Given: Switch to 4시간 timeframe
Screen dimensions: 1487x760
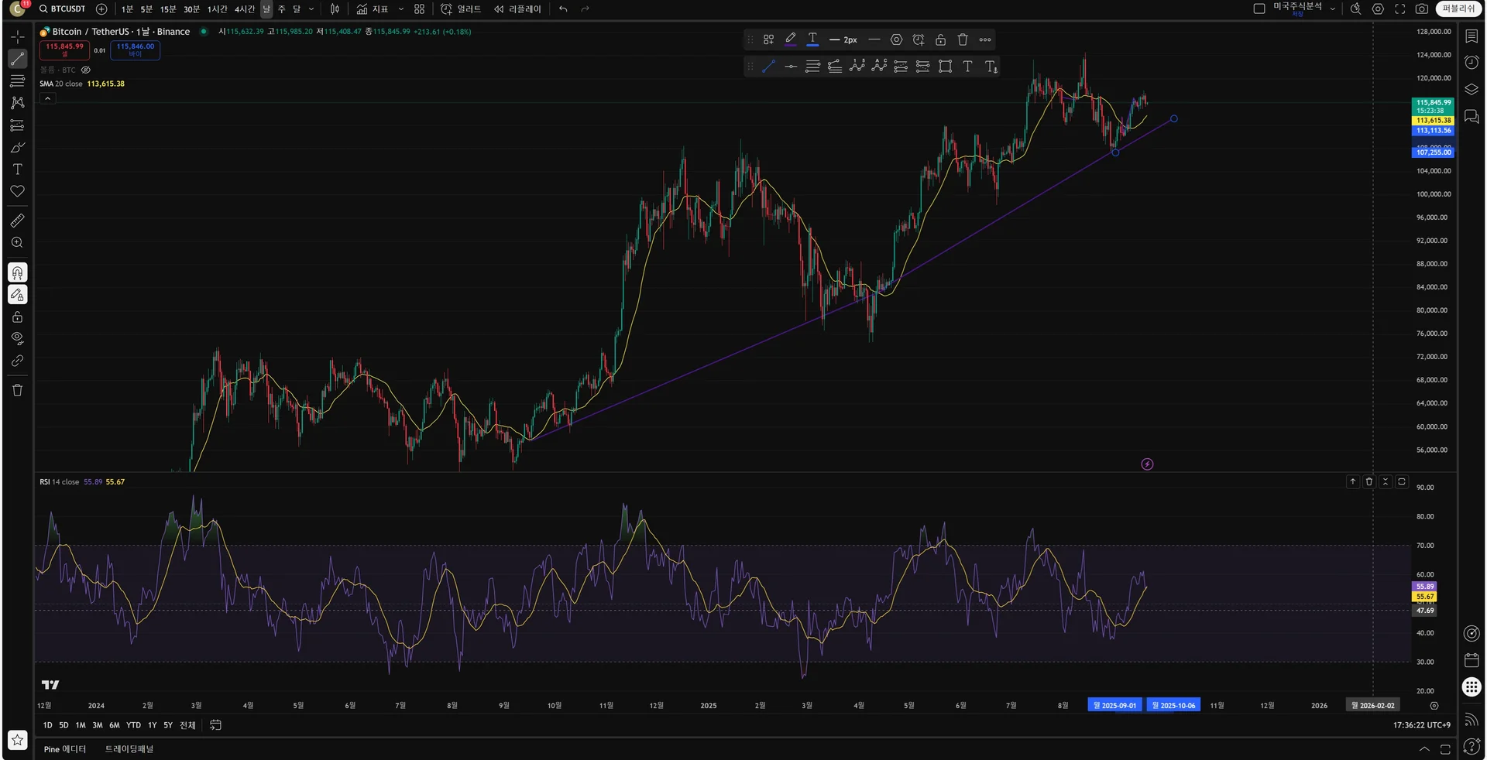Looking at the screenshot, I should [245, 9].
